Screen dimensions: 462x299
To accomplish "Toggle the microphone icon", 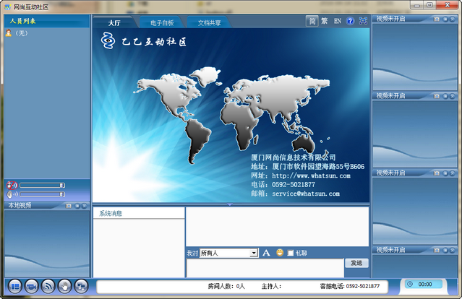I will (11, 194).
